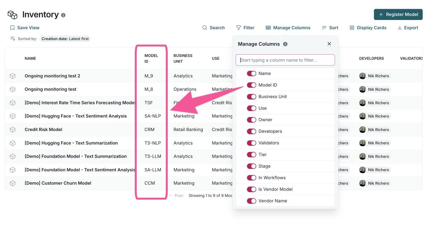Toggle the In Workflows column visibility

(x=251, y=177)
